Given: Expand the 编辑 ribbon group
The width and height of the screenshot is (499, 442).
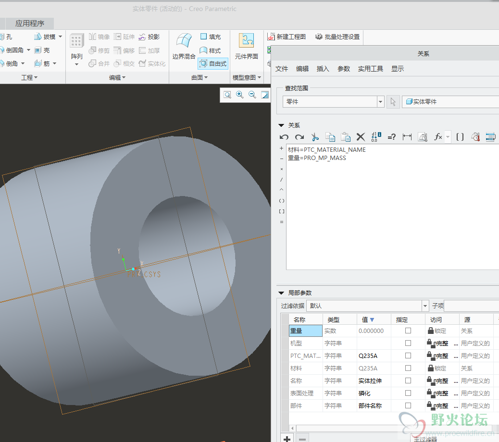Looking at the screenshot, I should click(x=117, y=77).
